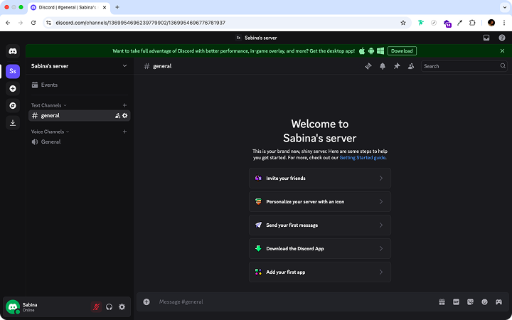Screen dimensions: 512x320
Task: Open inbox icon at top right
Action: point(486,38)
